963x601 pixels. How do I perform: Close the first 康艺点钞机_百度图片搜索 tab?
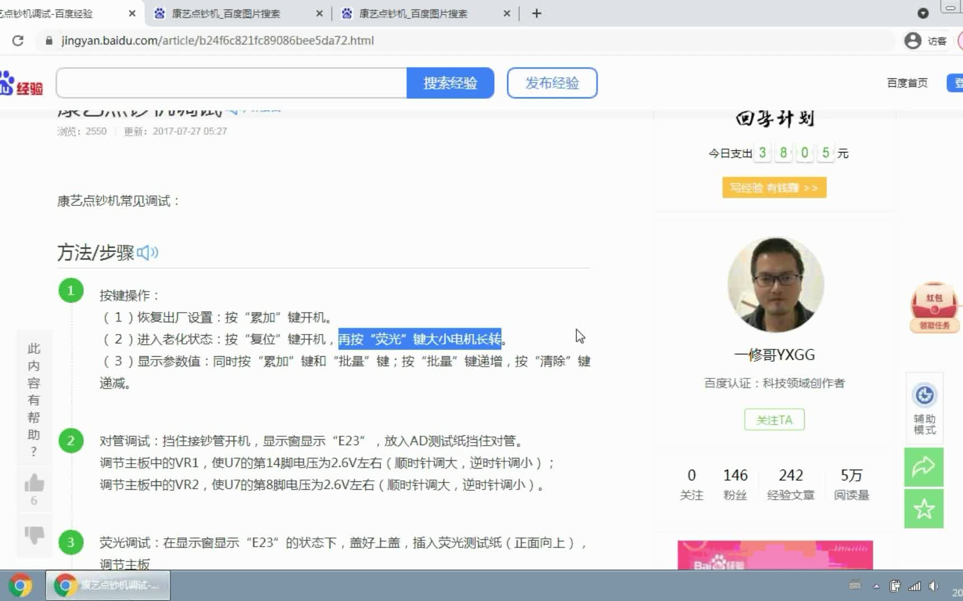pos(319,13)
